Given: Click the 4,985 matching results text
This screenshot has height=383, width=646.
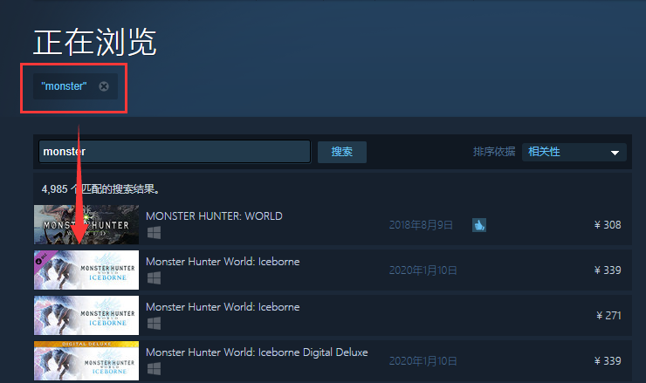Looking at the screenshot, I should coord(101,189).
